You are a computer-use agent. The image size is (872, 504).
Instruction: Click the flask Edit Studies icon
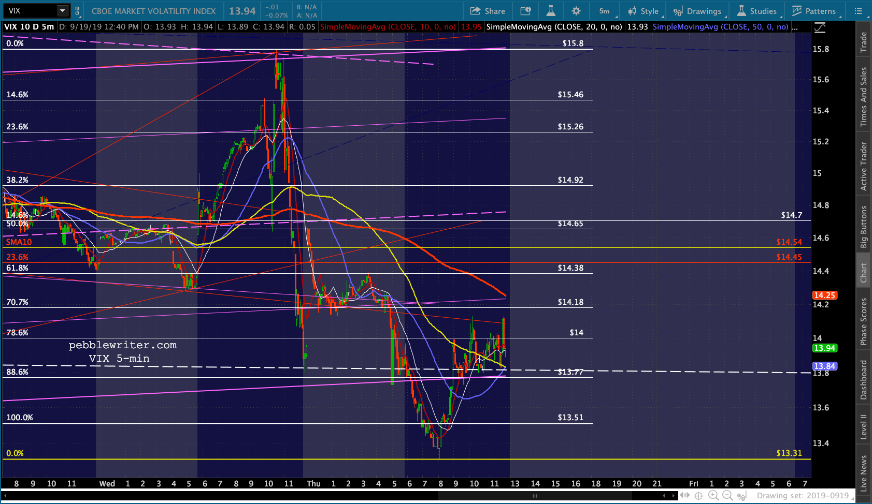pyautogui.click(x=551, y=11)
